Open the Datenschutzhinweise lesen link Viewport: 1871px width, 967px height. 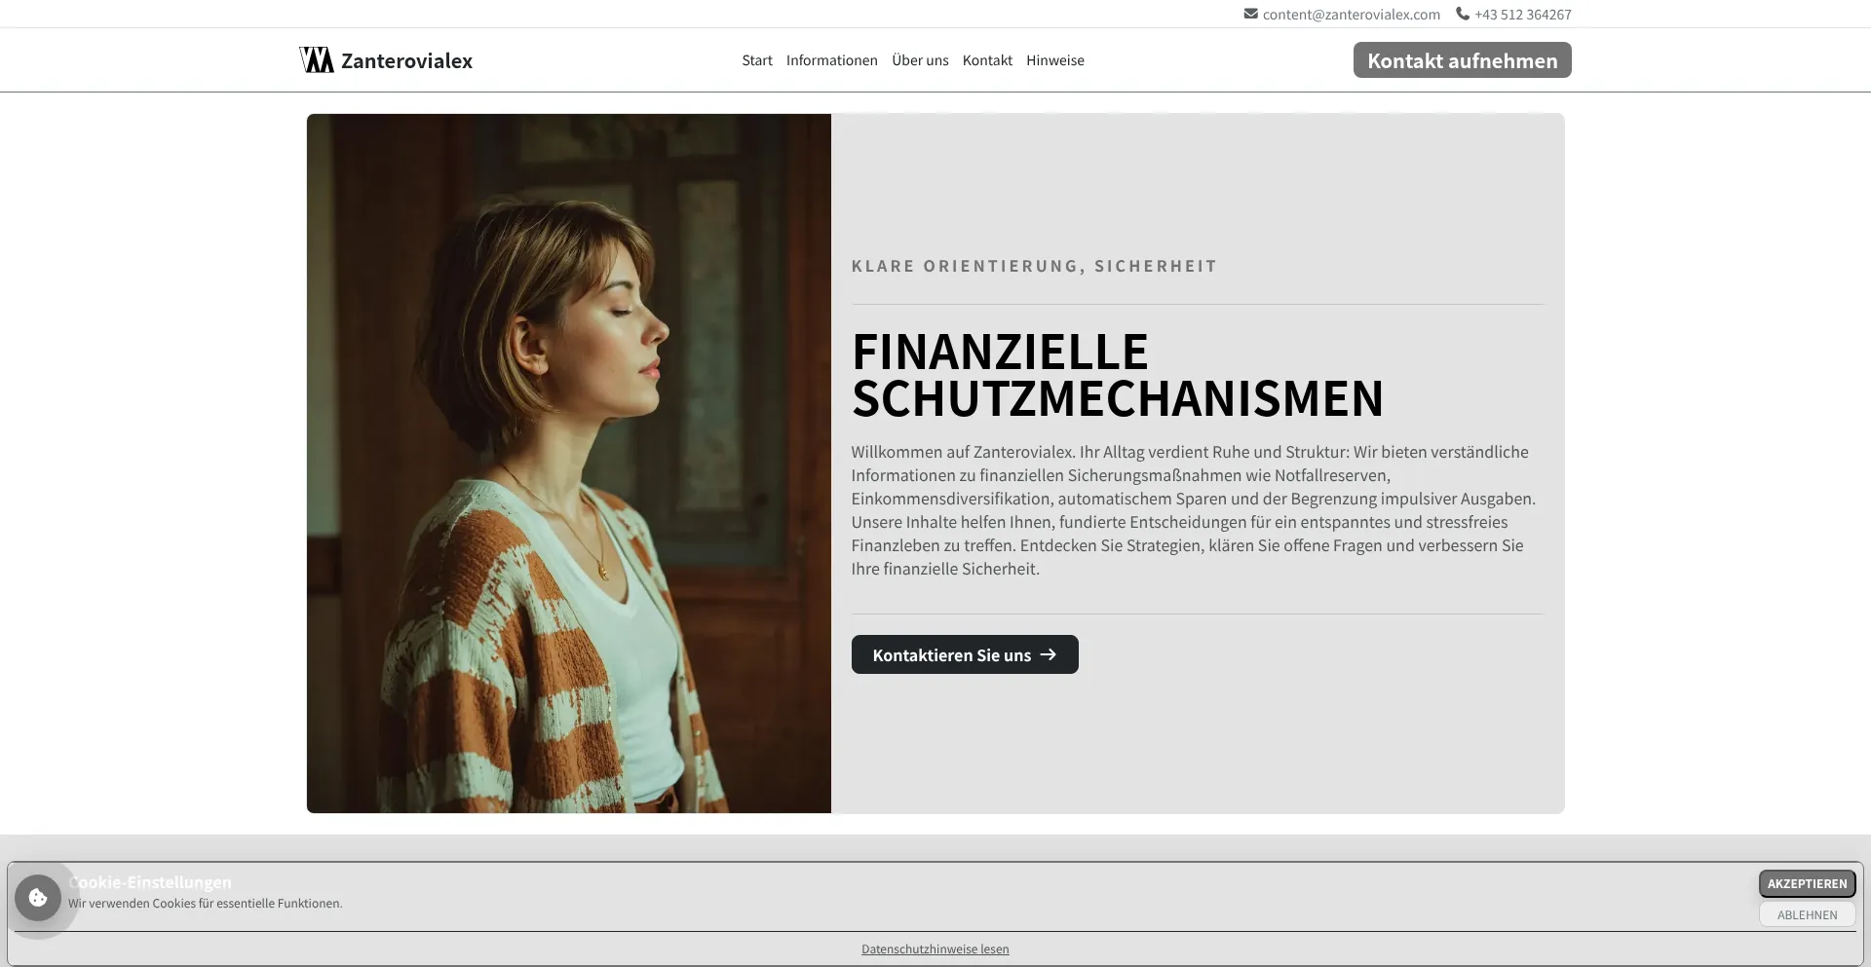pyautogui.click(x=935, y=948)
